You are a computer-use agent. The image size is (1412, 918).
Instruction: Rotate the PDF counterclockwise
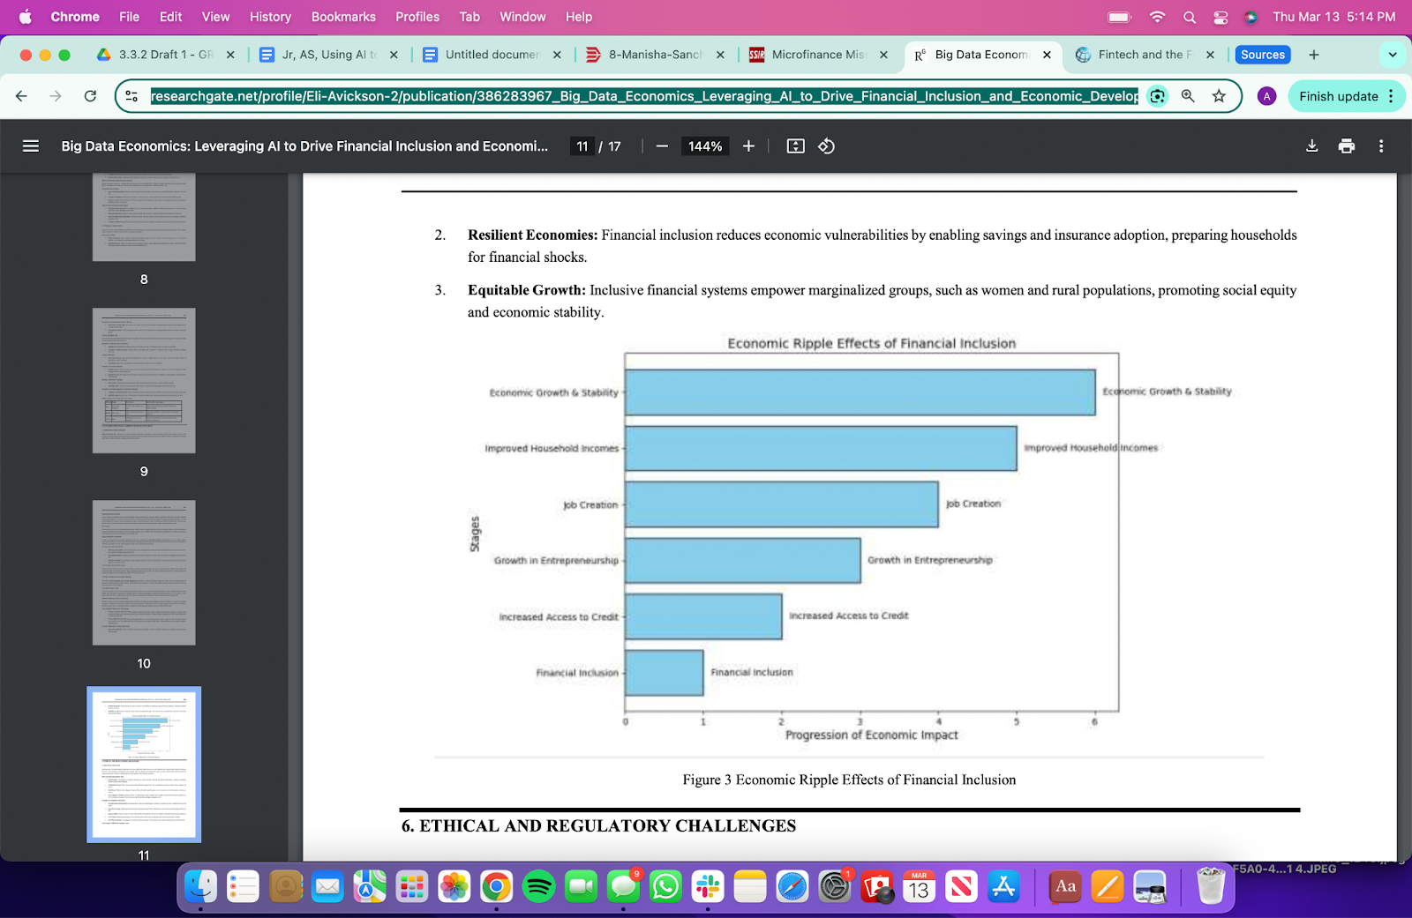point(827,146)
